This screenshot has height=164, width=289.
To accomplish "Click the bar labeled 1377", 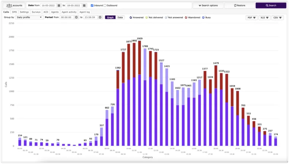I will coord(205,109).
